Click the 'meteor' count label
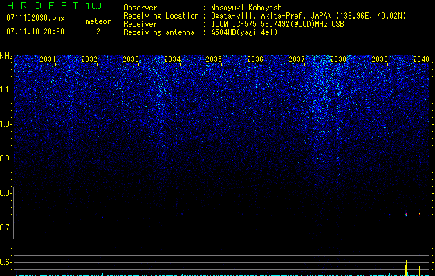The height and width of the screenshot is (276, 435). [98, 21]
